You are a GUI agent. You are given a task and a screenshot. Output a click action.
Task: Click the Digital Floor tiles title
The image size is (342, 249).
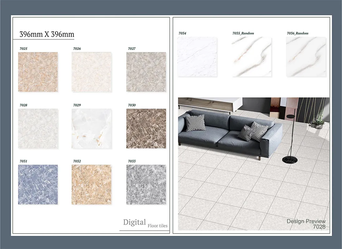point(145,223)
